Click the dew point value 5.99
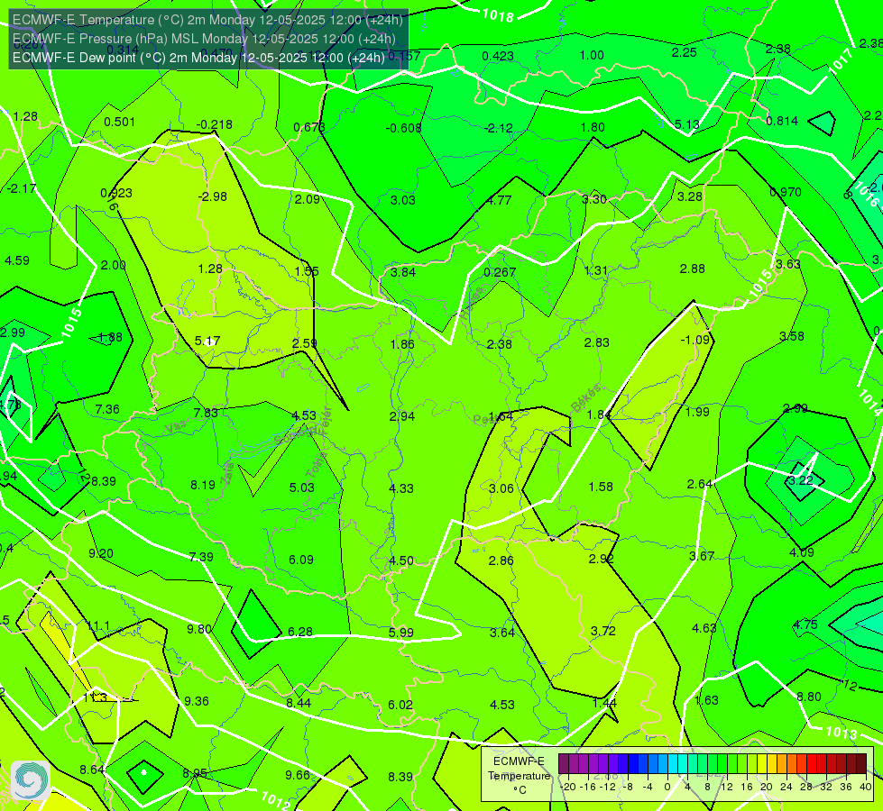This screenshot has height=811, width=883. [x=401, y=632]
